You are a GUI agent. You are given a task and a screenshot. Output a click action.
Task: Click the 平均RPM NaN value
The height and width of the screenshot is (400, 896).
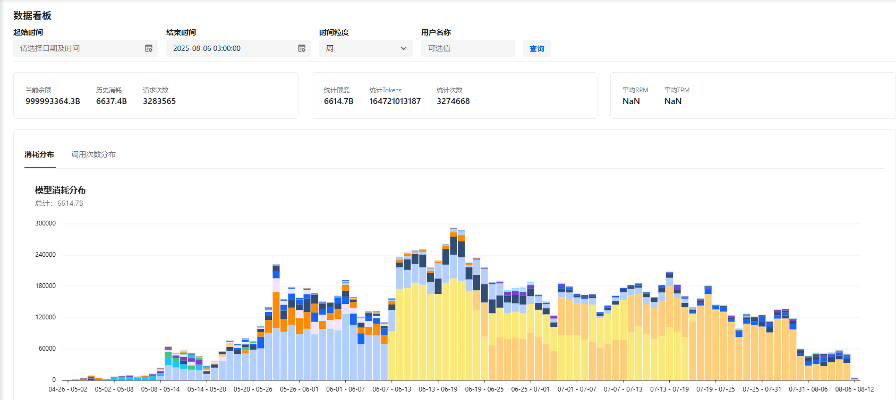pos(631,101)
